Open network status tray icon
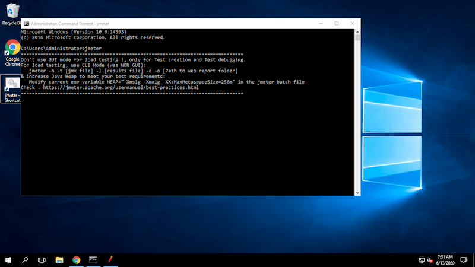The height and width of the screenshot is (267, 475). [x=422, y=260]
